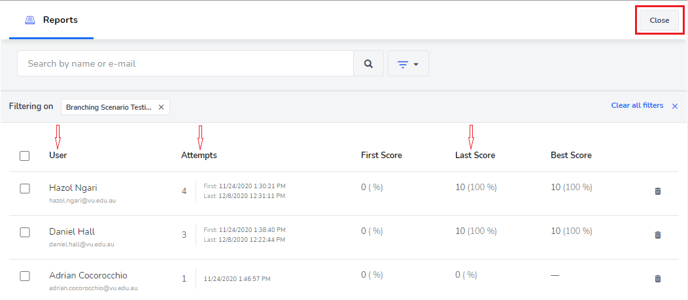Click the First Score column header
The image size is (688, 300).
click(381, 156)
